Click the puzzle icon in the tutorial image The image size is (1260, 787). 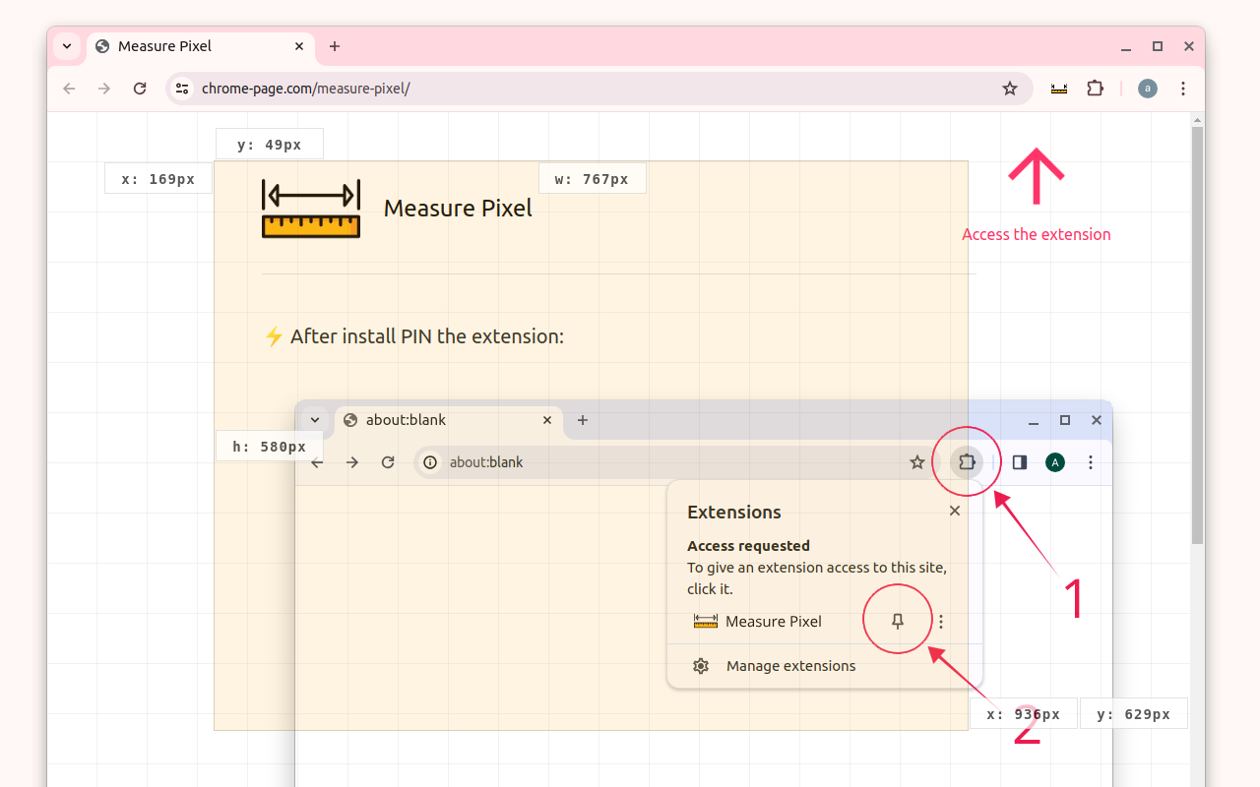(x=968, y=462)
